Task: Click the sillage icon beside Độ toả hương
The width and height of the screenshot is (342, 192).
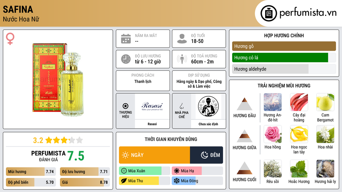Action: [182, 59]
